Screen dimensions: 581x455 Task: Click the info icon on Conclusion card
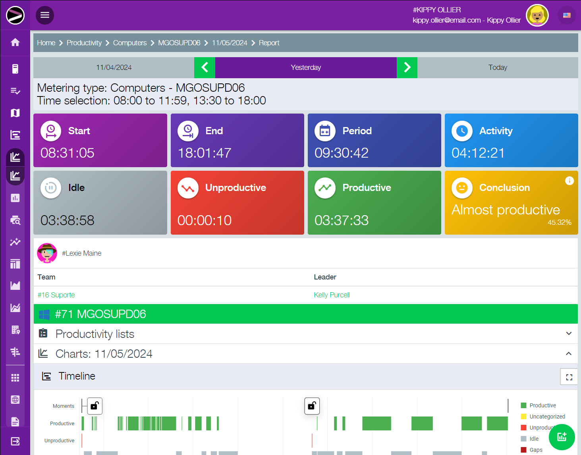pyautogui.click(x=569, y=181)
